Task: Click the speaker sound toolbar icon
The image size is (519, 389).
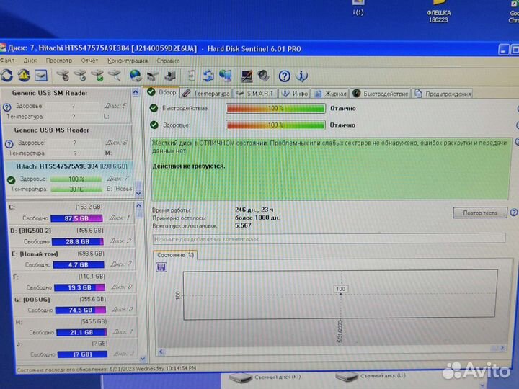Action: (264, 76)
